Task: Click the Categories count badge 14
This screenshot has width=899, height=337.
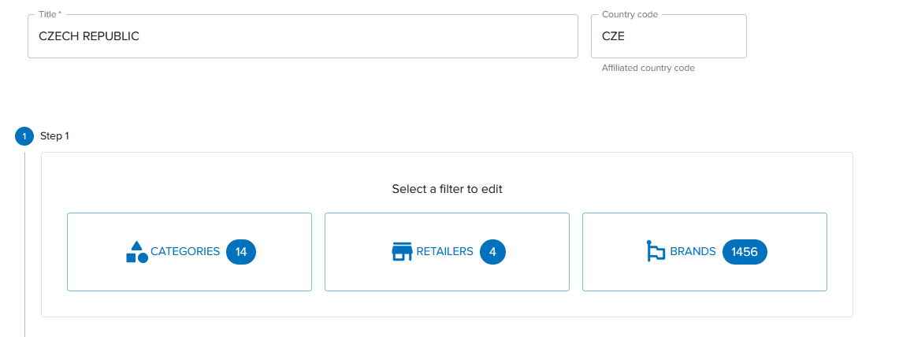Action: pos(241,252)
